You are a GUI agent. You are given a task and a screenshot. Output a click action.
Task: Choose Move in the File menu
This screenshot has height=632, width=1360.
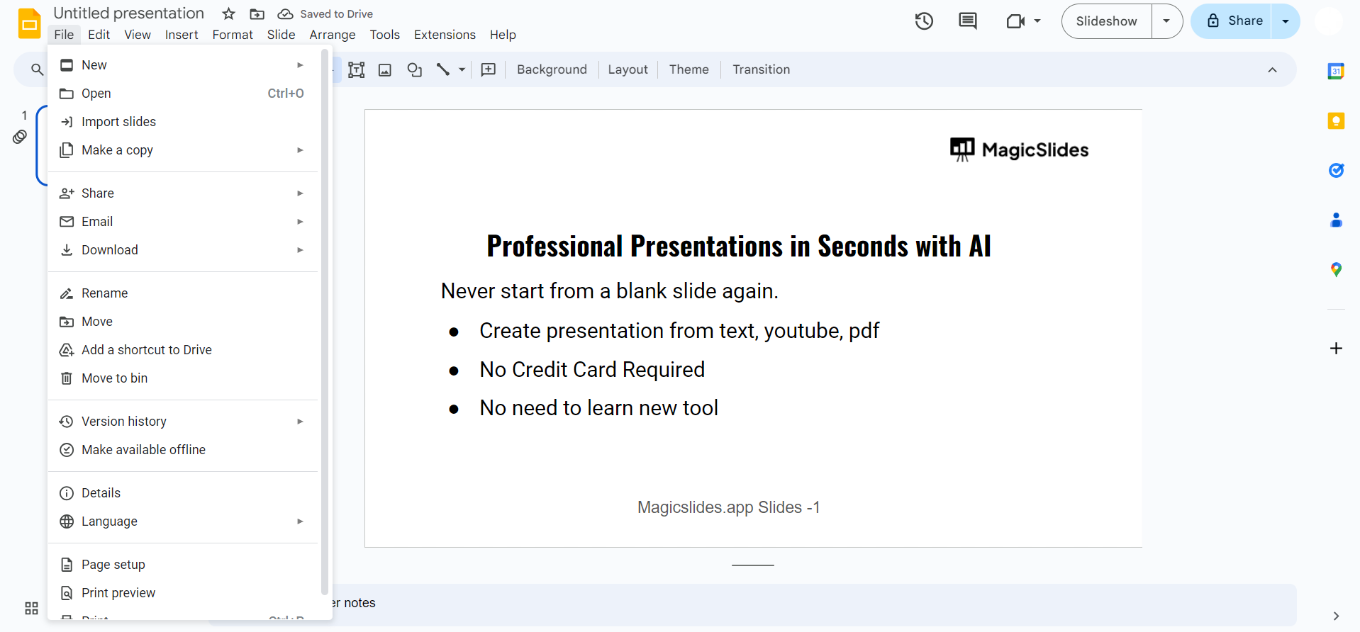[x=183, y=322]
